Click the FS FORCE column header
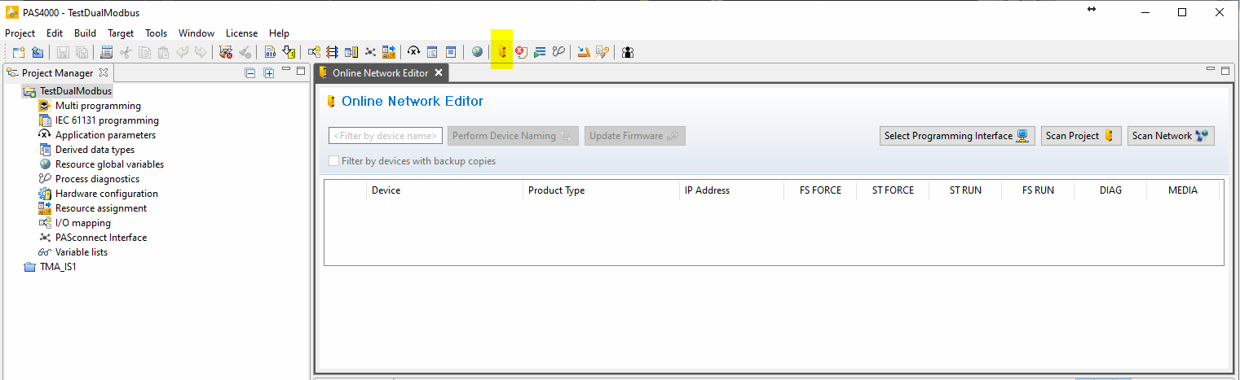This screenshot has height=380, width=1240. point(820,190)
